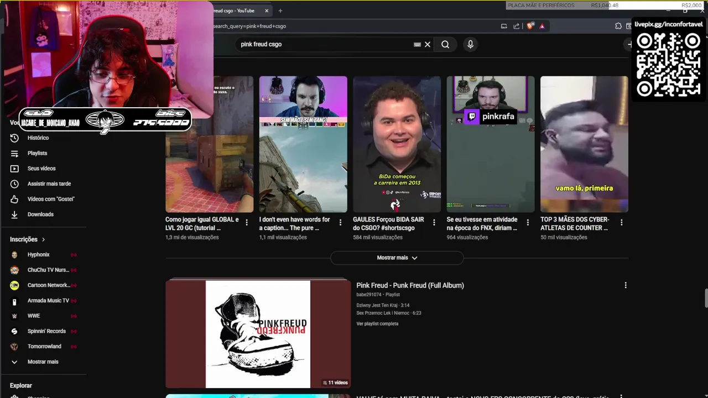Open the Pink Freud Punk Freud album thumbnail
The height and width of the screenshot is (398, 708).
point(258,334)
